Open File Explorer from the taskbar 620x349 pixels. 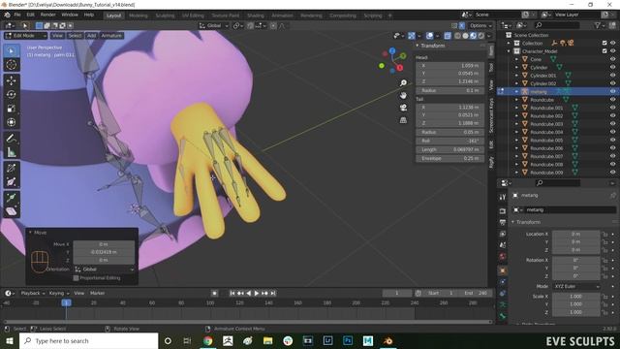click(267, 340)
